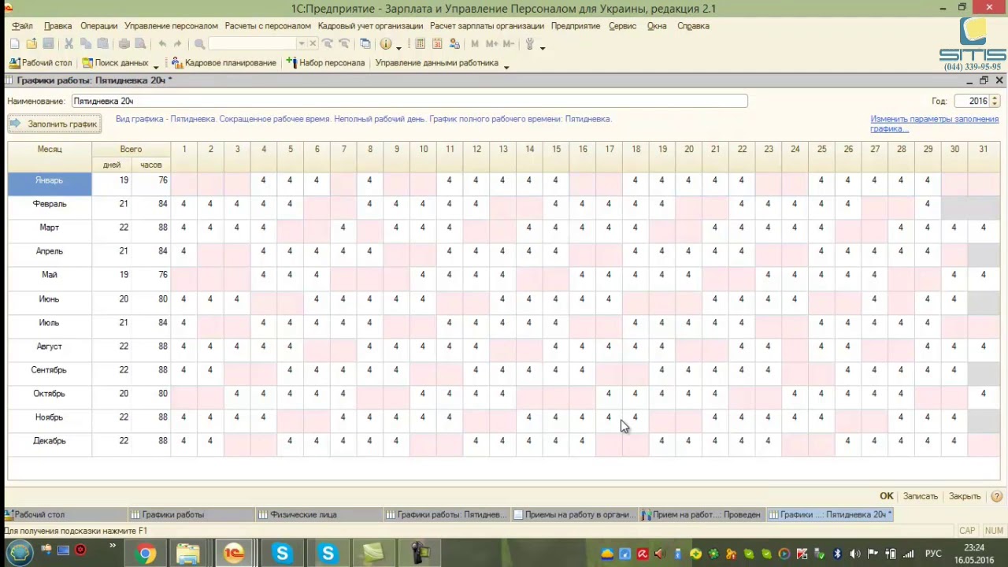Open the Сервис menu
Image resolution: width=1008 pixels, height=567 pixels.
tap(622, 26)
